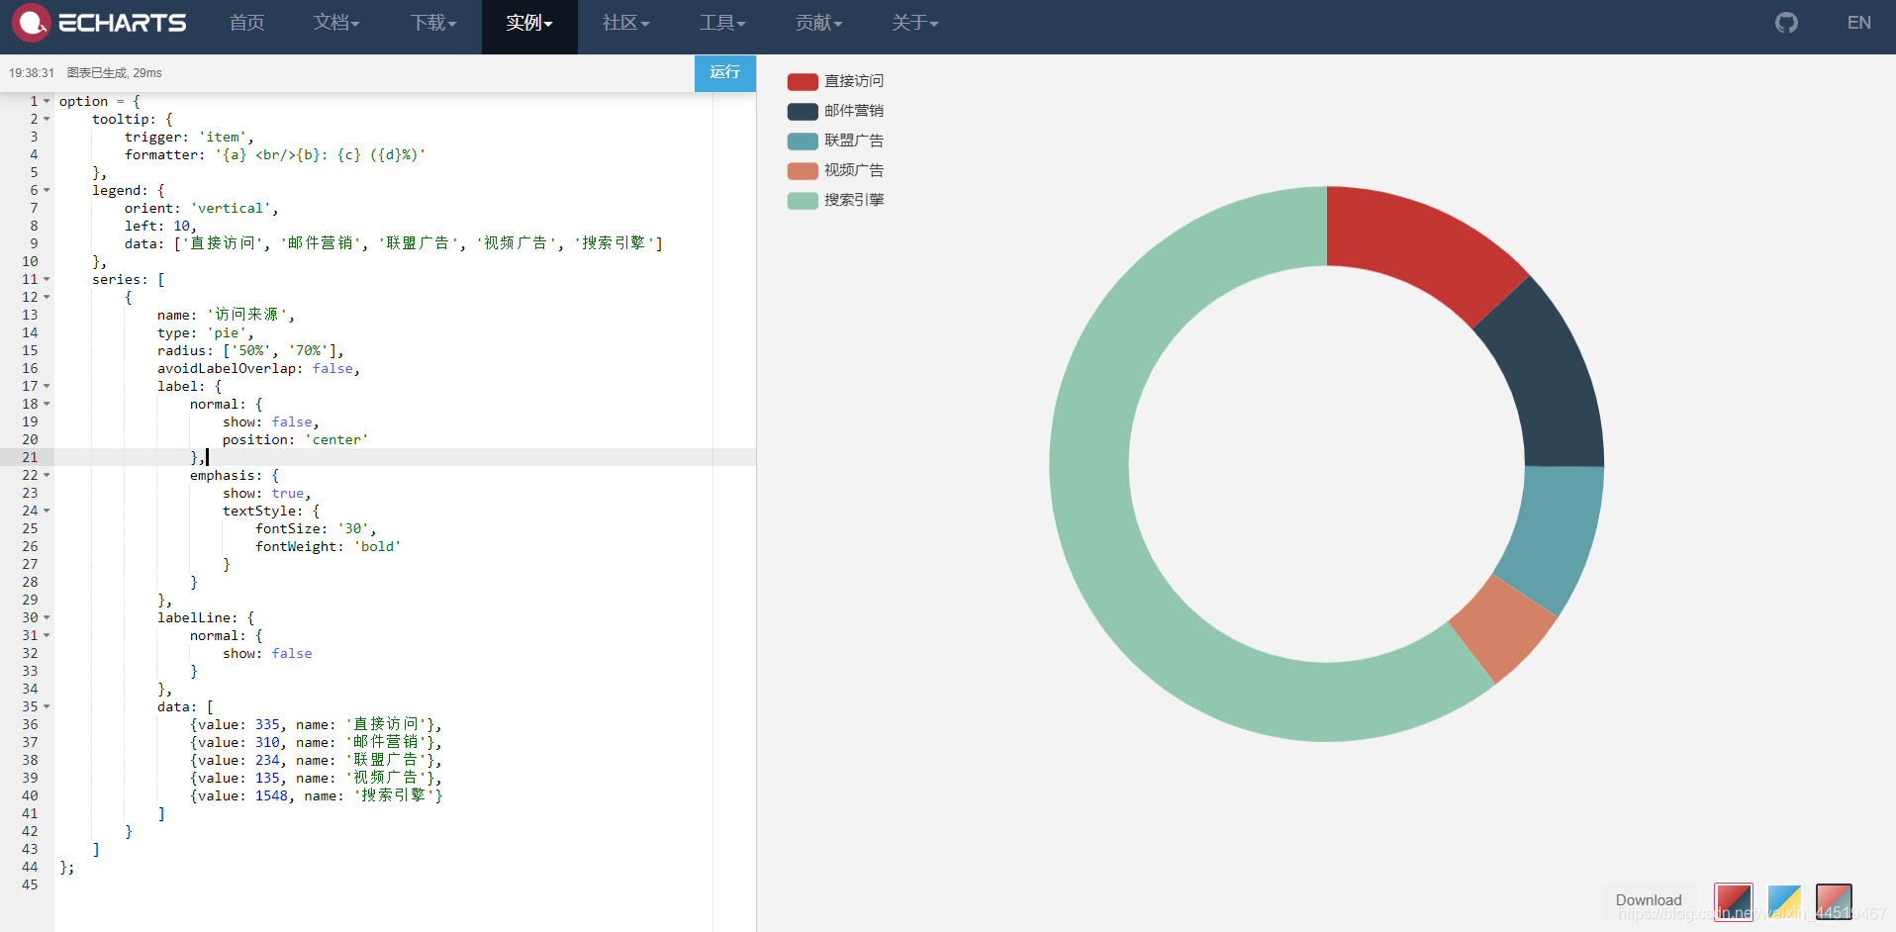
Task: Collapse legend block fold at line 6
Action: 47,190
